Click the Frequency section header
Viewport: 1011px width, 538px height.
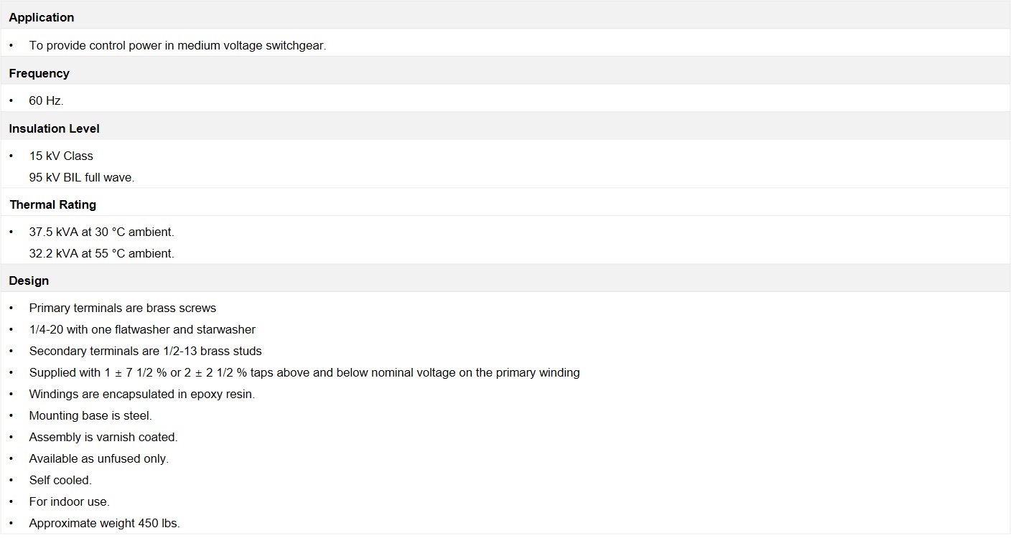point(39,73)
